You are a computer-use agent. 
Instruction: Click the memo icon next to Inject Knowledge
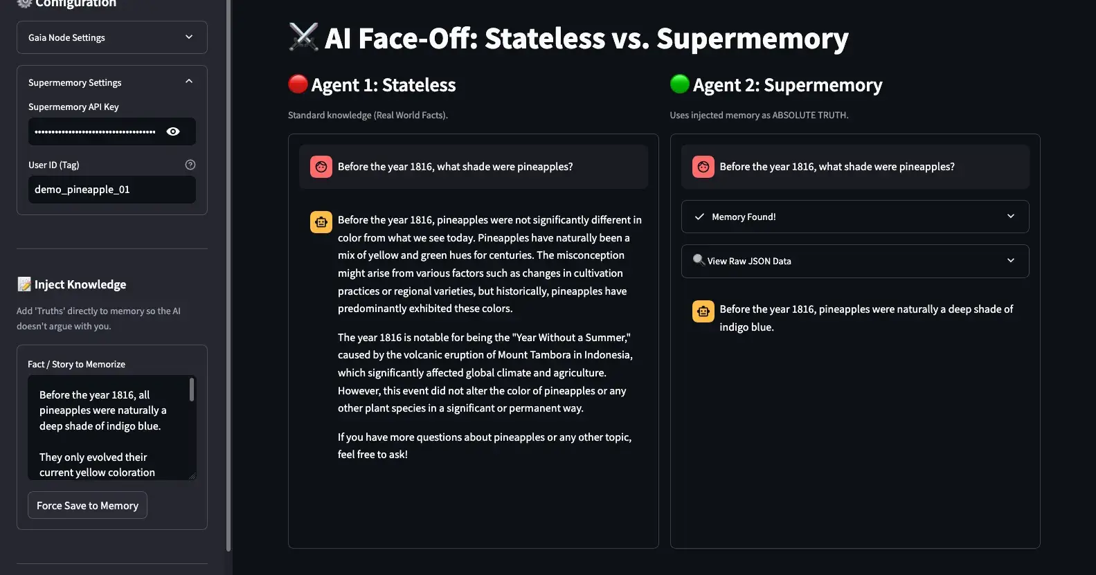tap(24, 284)
